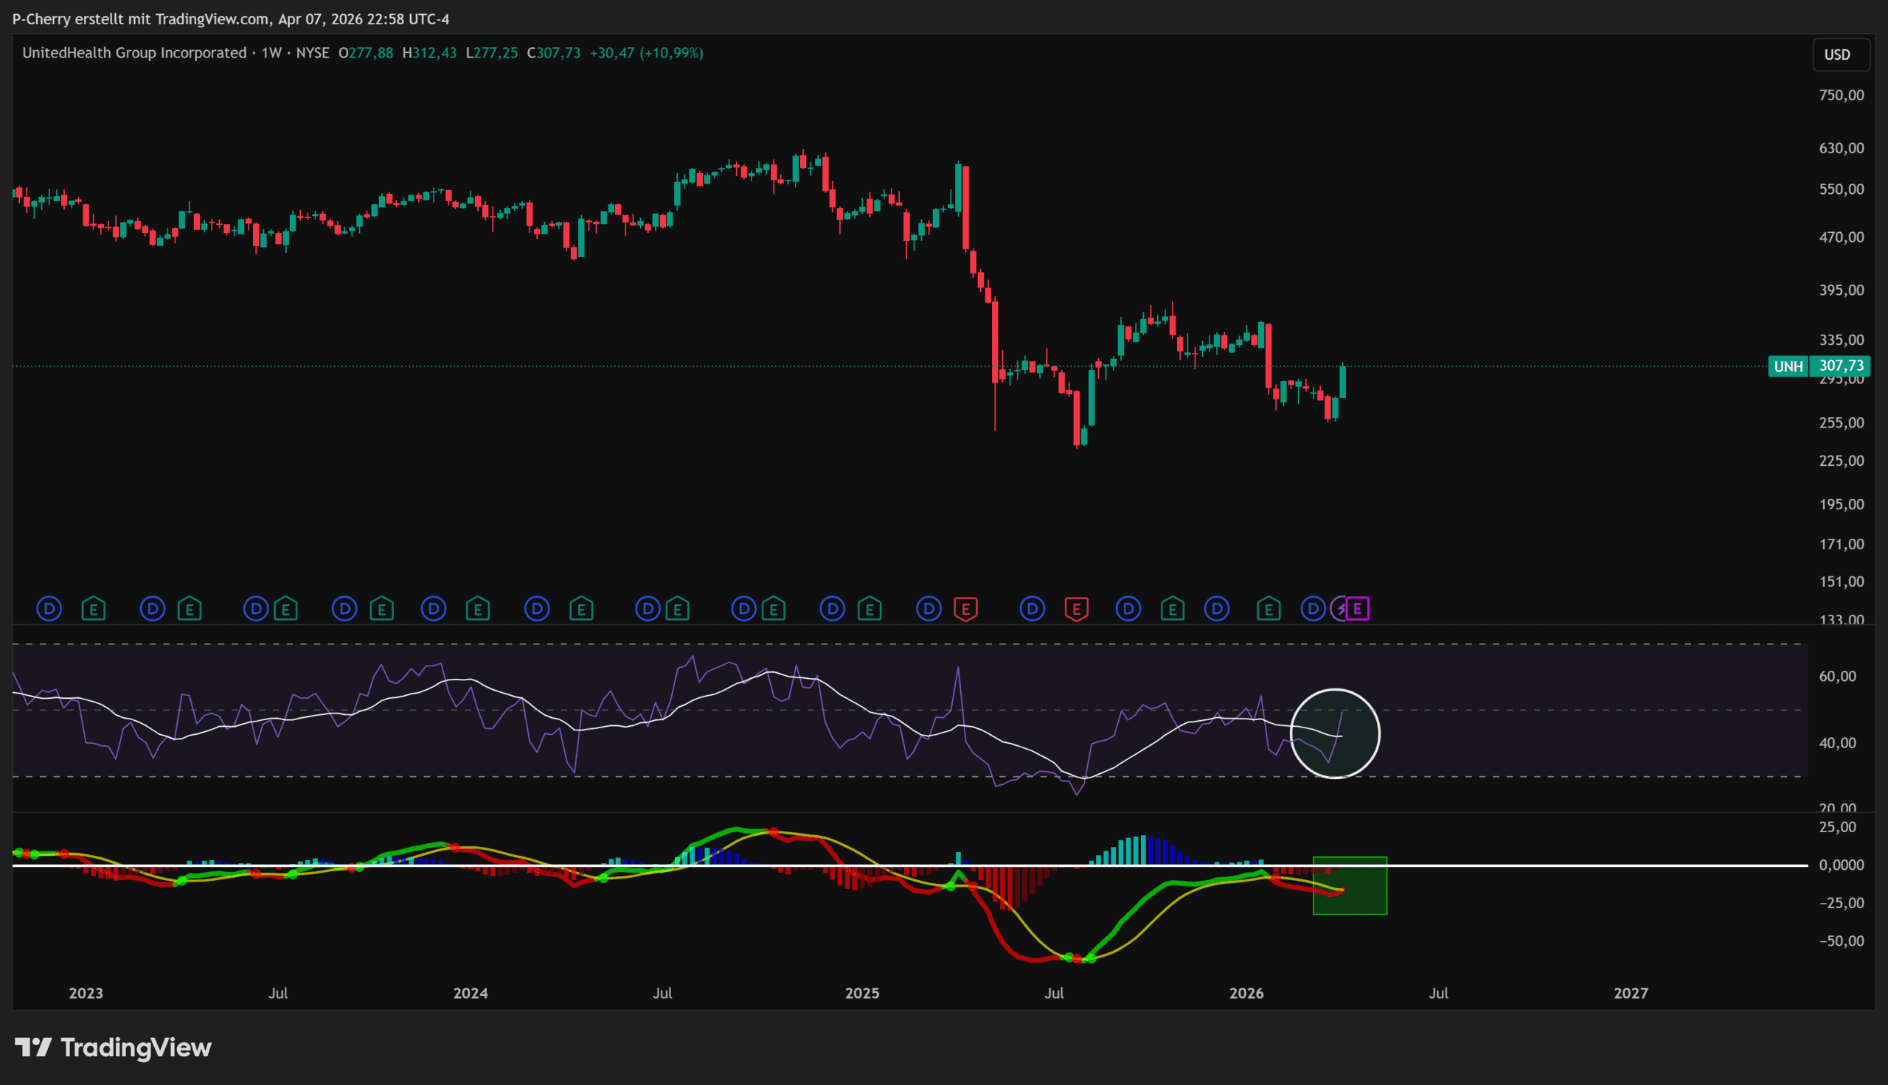Click the leftmost blue dividend D marker

(49, 609)
